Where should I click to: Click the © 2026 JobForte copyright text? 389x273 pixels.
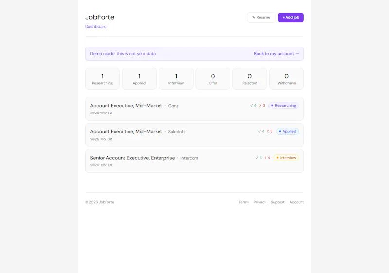click(x=100, y=202)
